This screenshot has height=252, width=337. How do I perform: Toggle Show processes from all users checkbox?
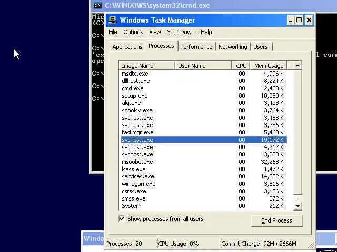pos(122,218)
